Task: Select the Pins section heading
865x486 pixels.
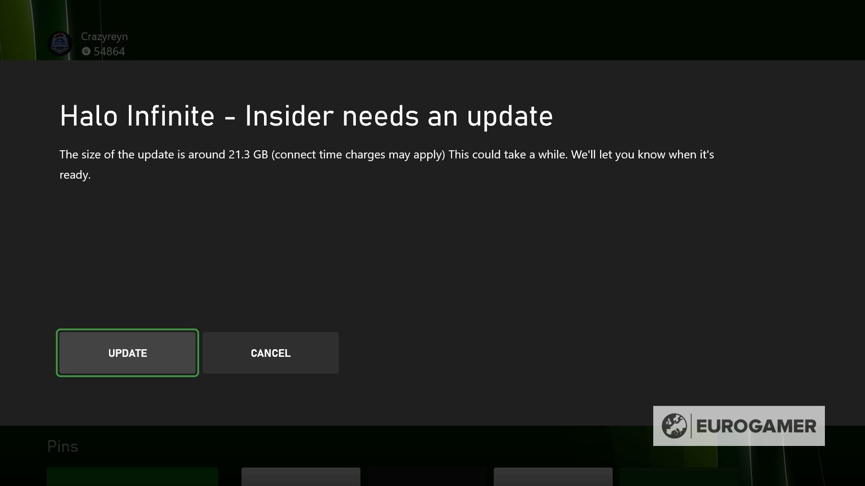Action: (63, 446)
